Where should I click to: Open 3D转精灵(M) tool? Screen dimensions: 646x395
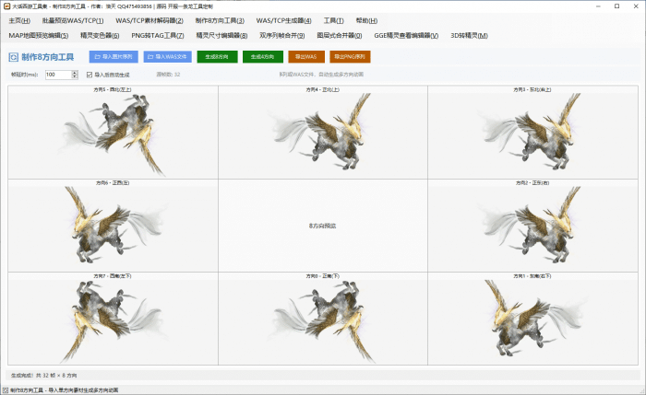[469, 36]
